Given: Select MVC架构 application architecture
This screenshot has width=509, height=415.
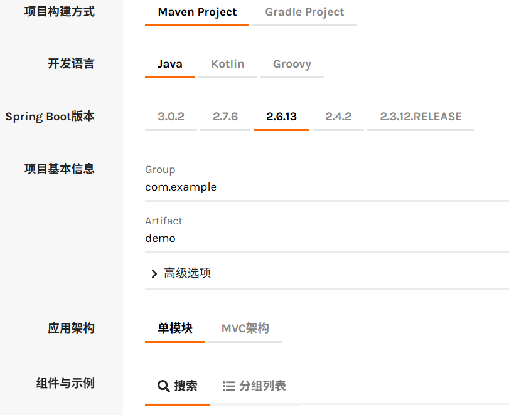Looking at the screenshot, I should point(245,328).
